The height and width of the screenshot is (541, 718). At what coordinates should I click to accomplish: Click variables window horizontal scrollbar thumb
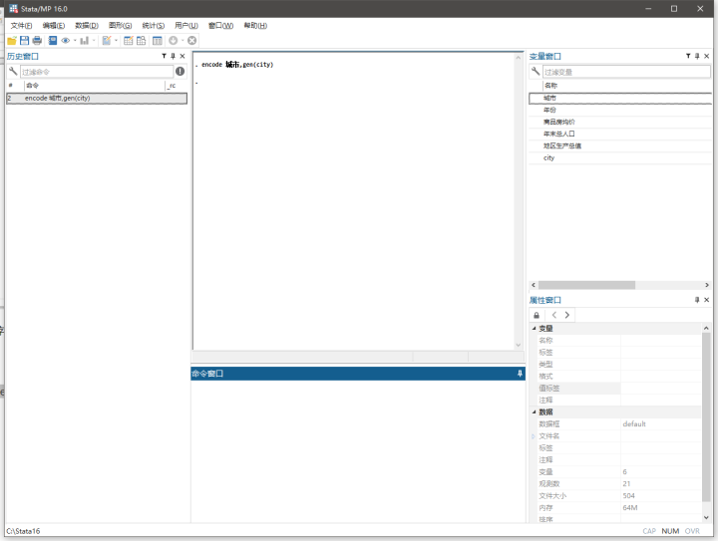coord(586,285)
